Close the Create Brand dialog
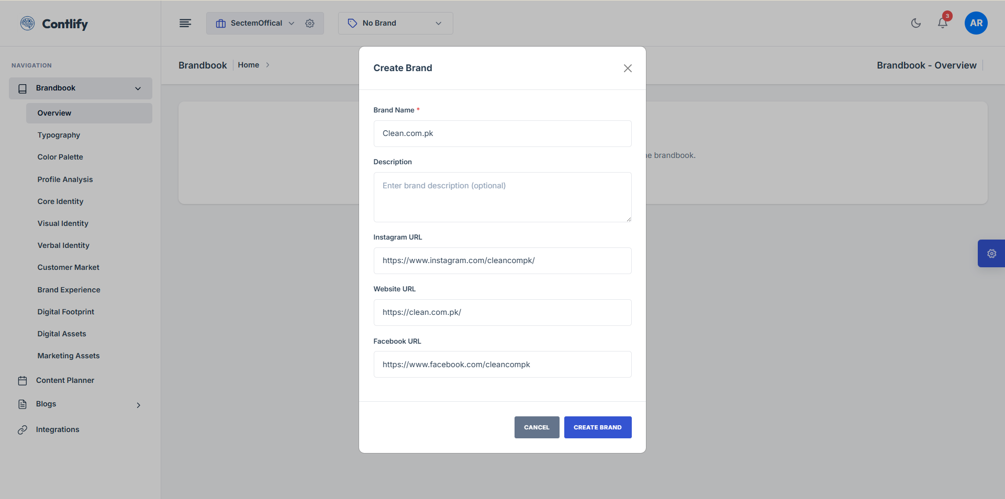 (x=628, y=69)
